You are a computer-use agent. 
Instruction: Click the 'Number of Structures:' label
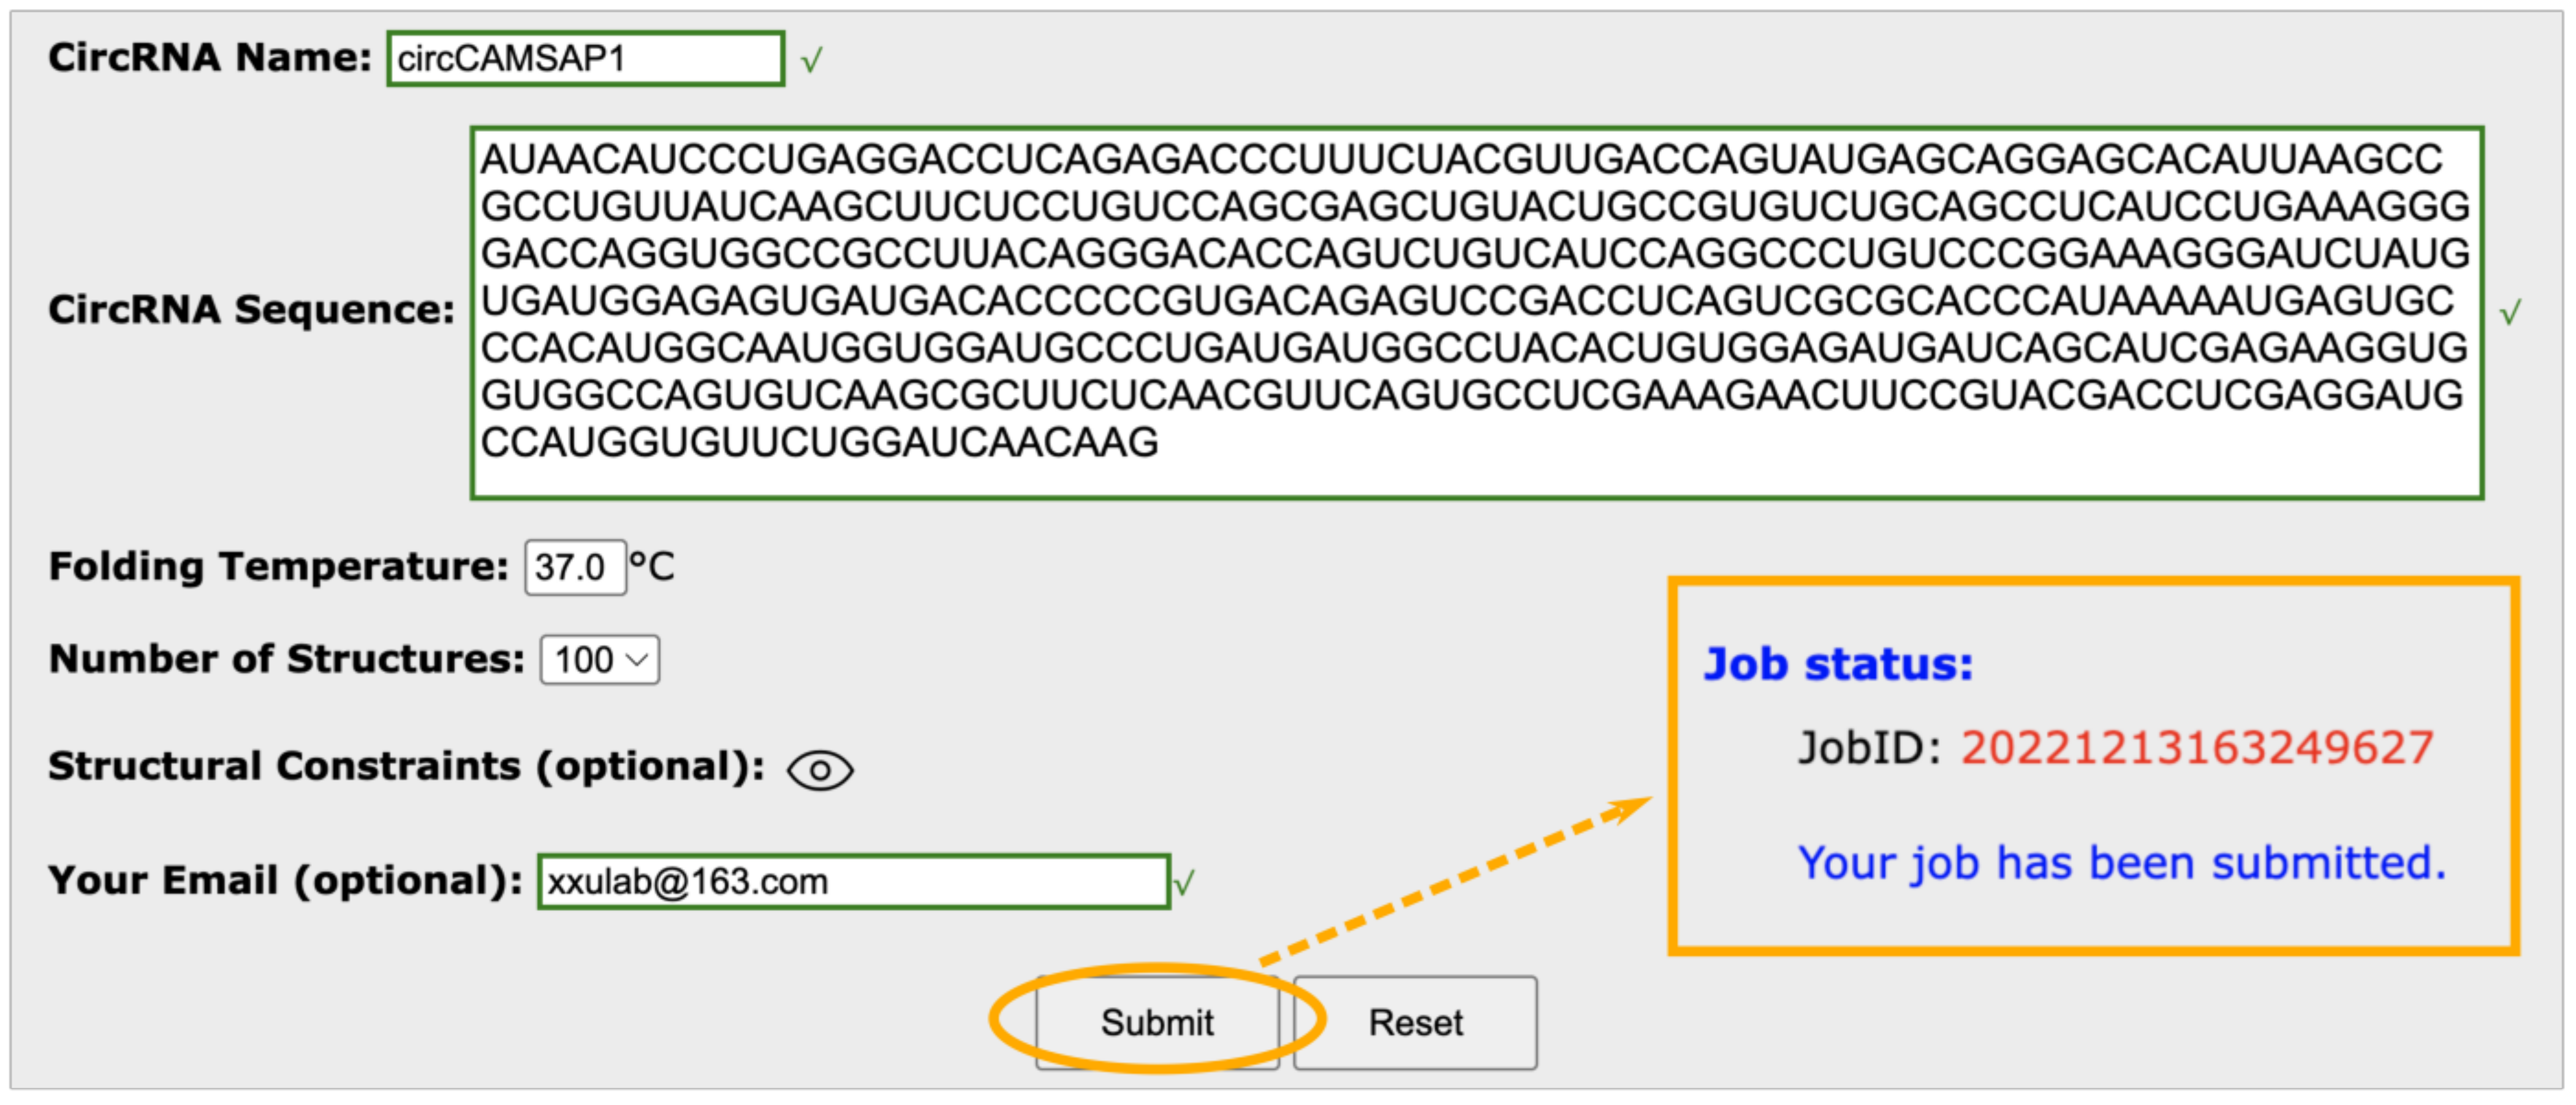[x=286, y=660]
